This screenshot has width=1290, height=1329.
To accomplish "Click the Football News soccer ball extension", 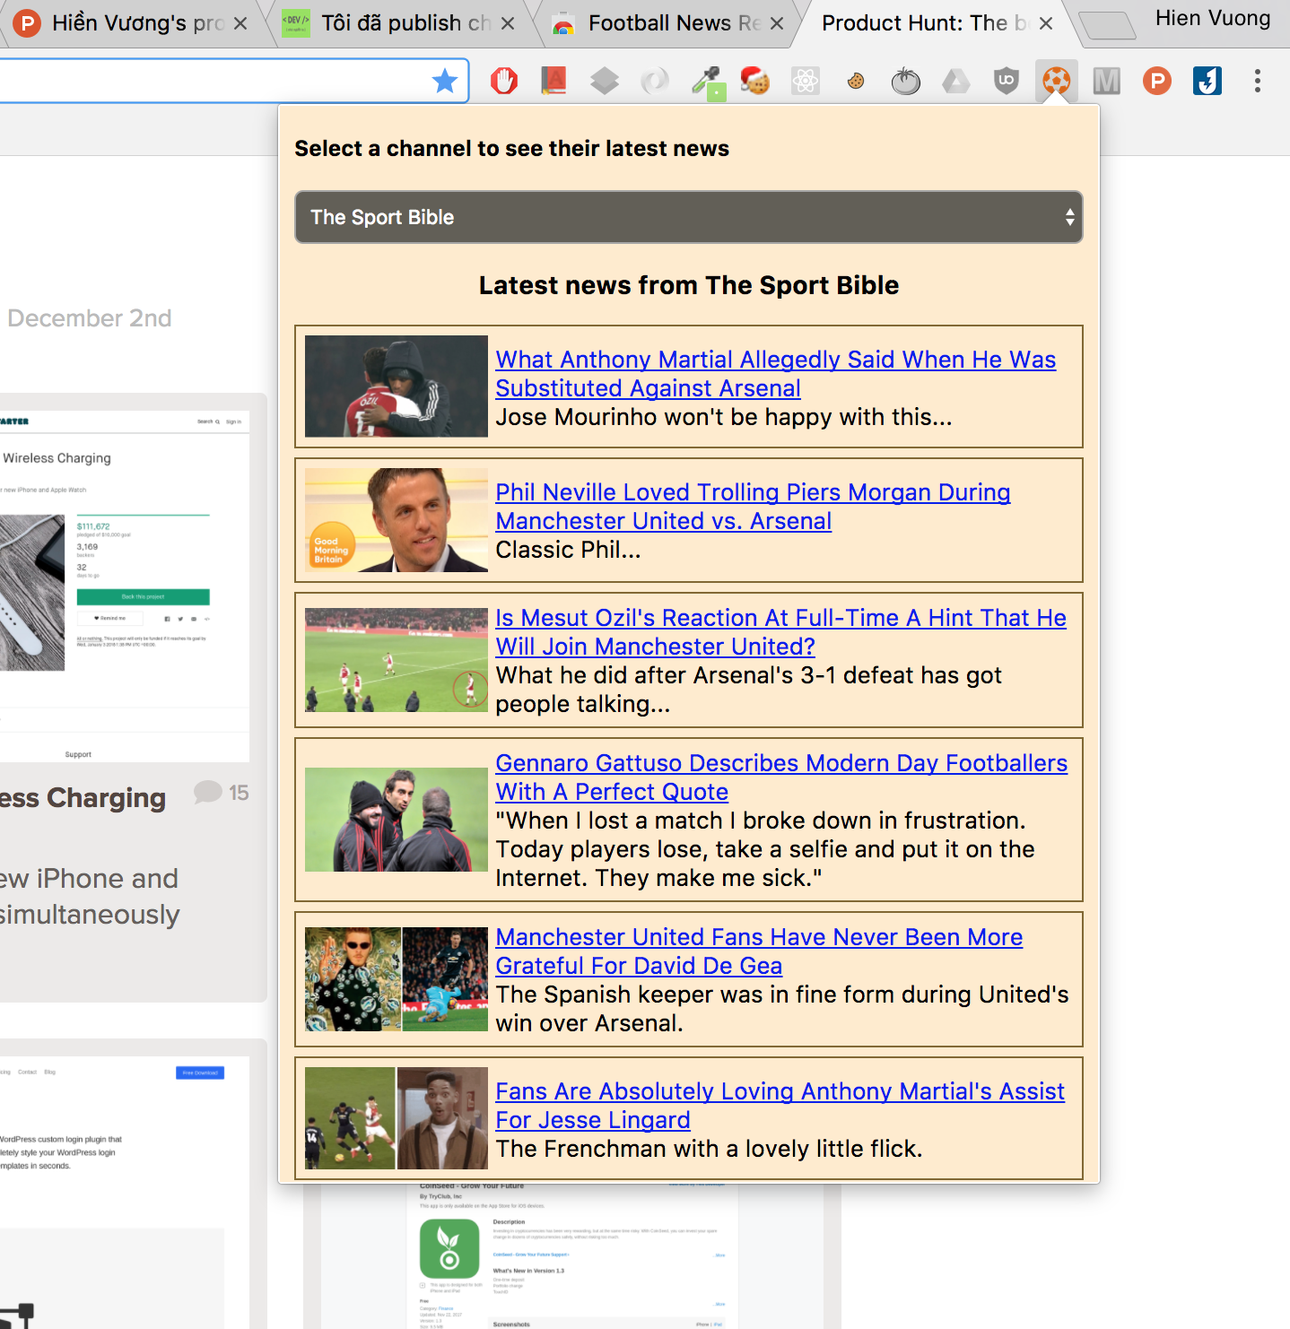I will 1057,82.
